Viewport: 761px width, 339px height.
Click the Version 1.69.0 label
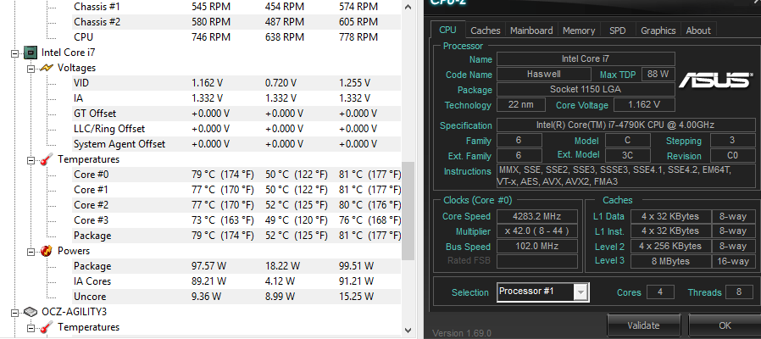coord(462,333)
